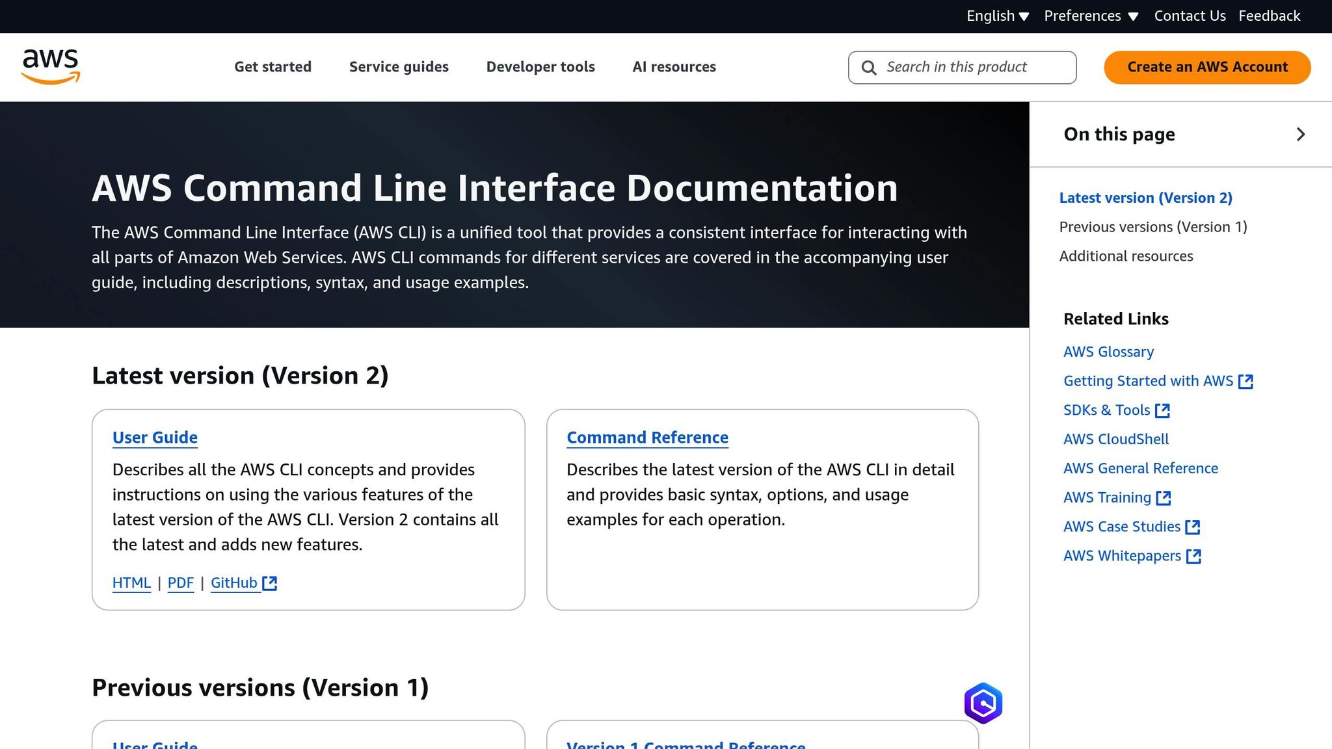Open the chat assistant hexagon icon

983,703
